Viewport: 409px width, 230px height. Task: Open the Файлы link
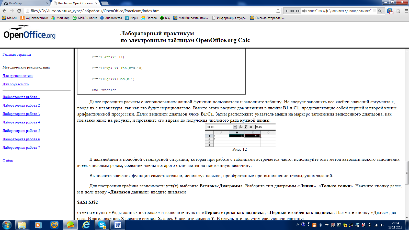tap(8, 160)
